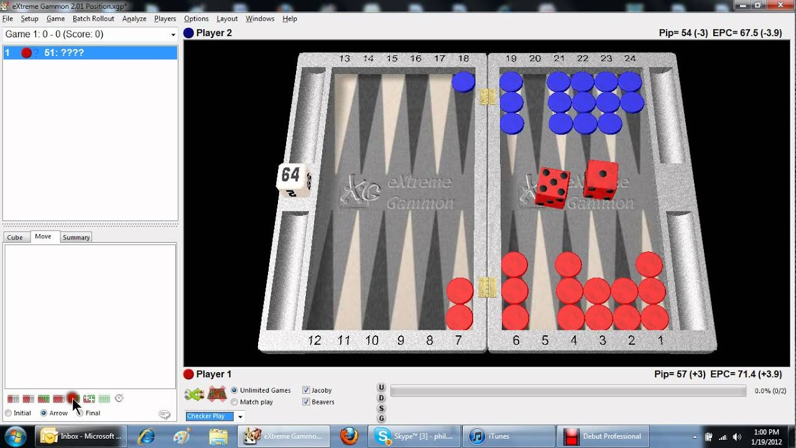The image size is (796, 448).
Task: Click the green board icon showing digits
Action: click(89, 399)
